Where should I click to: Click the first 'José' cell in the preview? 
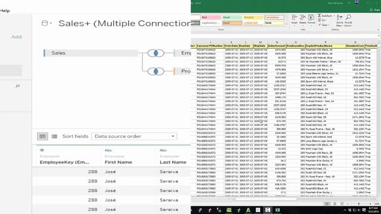point(110,172)
